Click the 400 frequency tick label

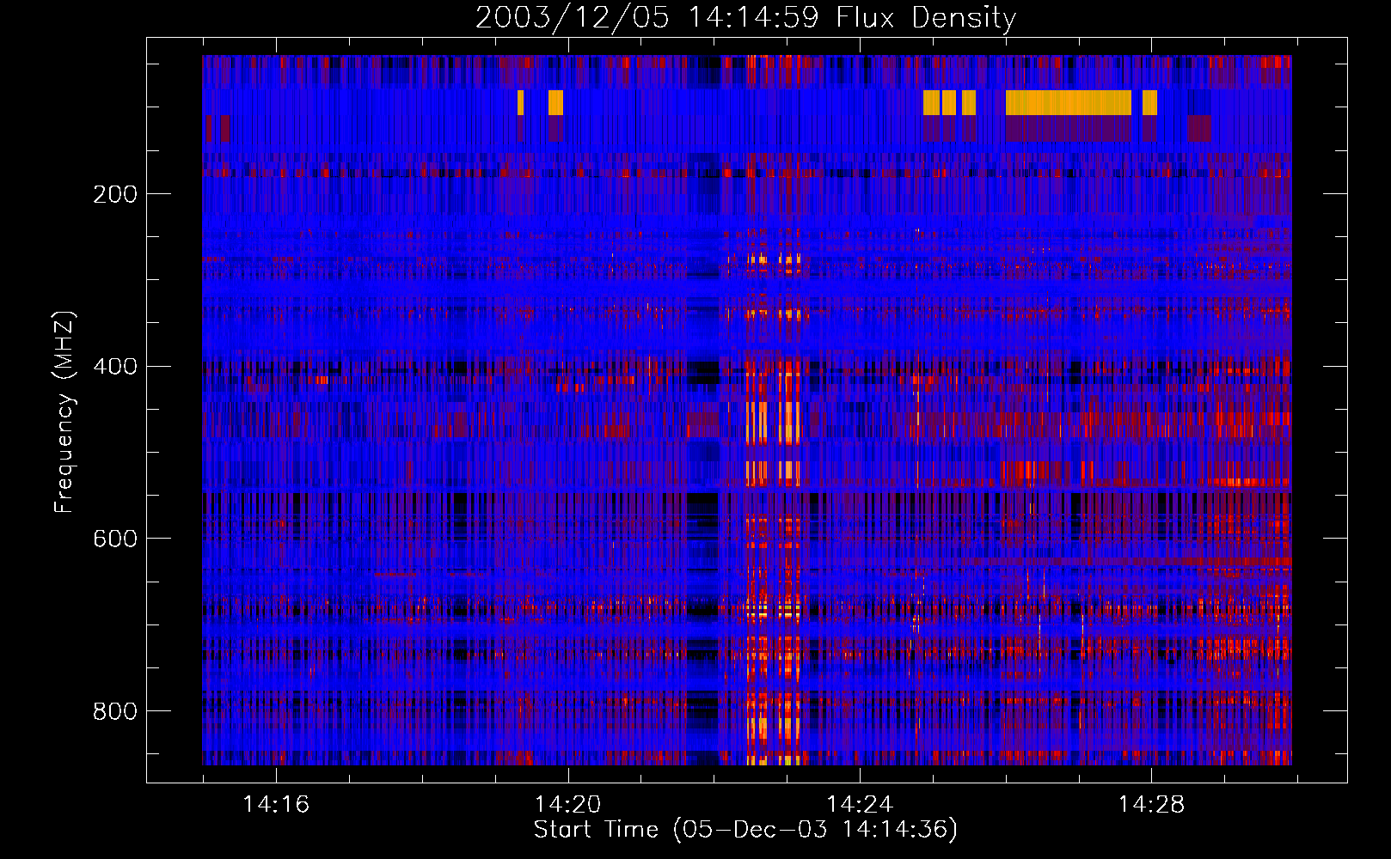point(115,367)
